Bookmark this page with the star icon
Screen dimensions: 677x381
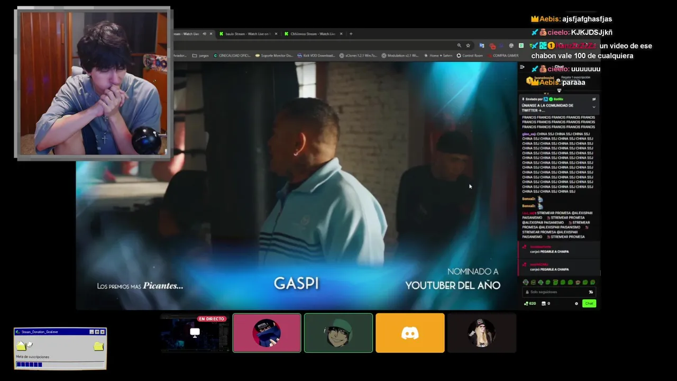468,46
